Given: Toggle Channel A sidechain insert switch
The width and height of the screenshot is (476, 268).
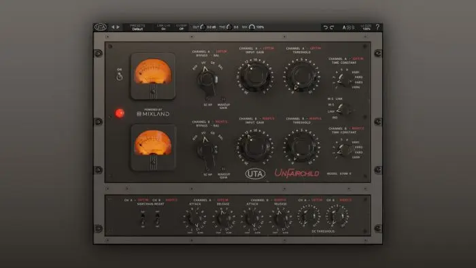Looking at the screenshot, I should click(x=143, y=219).
